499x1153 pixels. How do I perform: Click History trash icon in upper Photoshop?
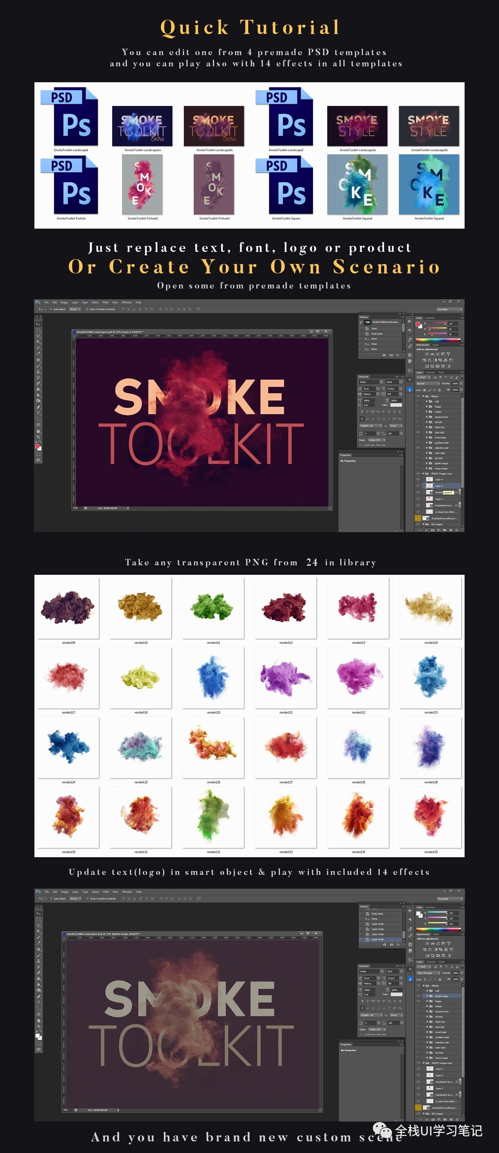[397, 355]
